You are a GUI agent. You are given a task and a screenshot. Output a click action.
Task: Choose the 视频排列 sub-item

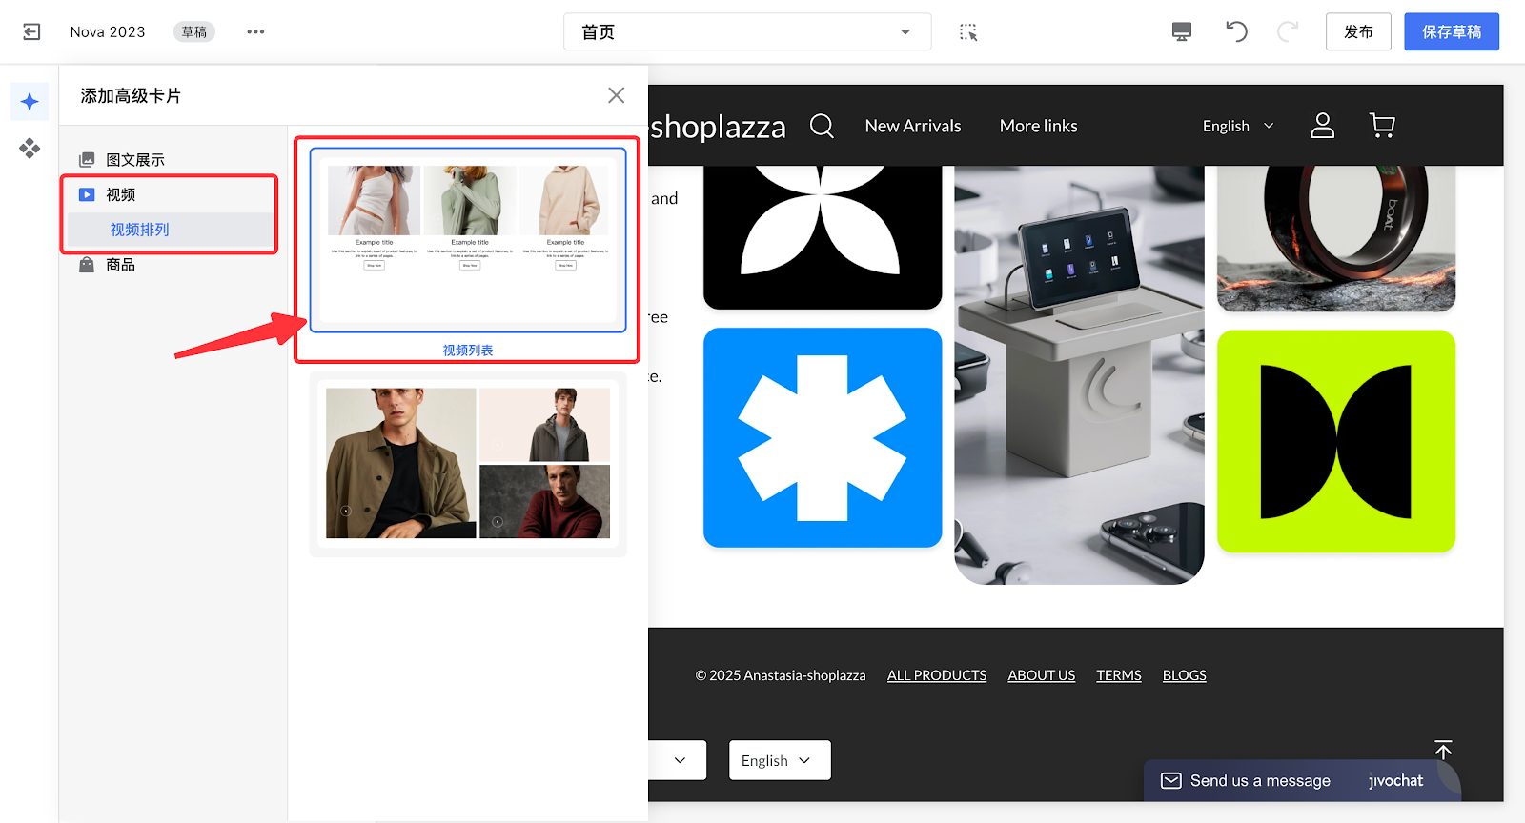pos(139,230)
